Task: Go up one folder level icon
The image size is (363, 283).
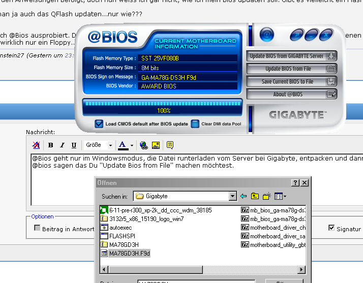Action: pyautogui.click(x=255, y=196)
